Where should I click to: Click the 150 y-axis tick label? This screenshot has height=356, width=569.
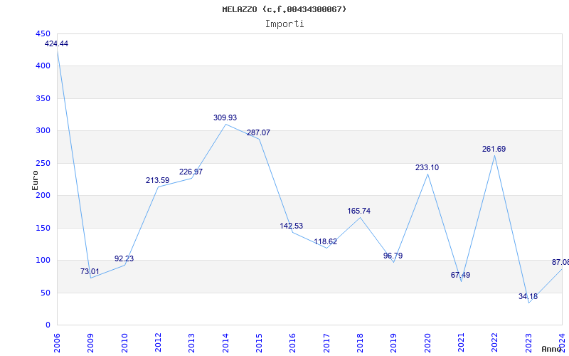coord(43,228)
